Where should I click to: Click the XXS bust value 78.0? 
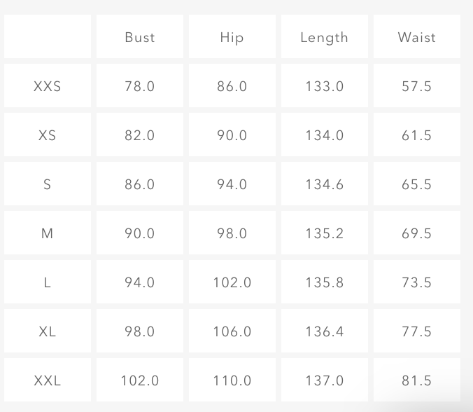(139, 86)
